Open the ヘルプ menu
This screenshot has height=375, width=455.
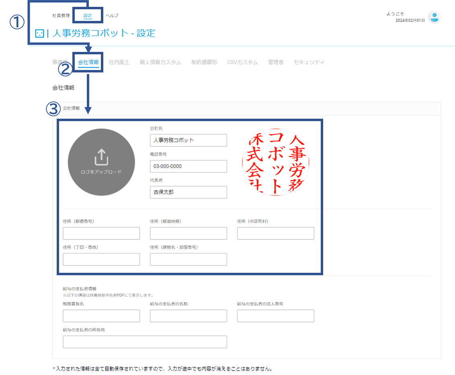pos(112,16)
